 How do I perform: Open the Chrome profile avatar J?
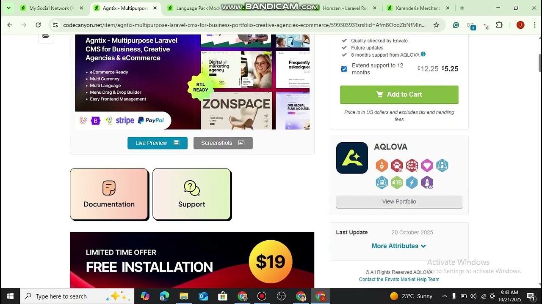point(520,25)
